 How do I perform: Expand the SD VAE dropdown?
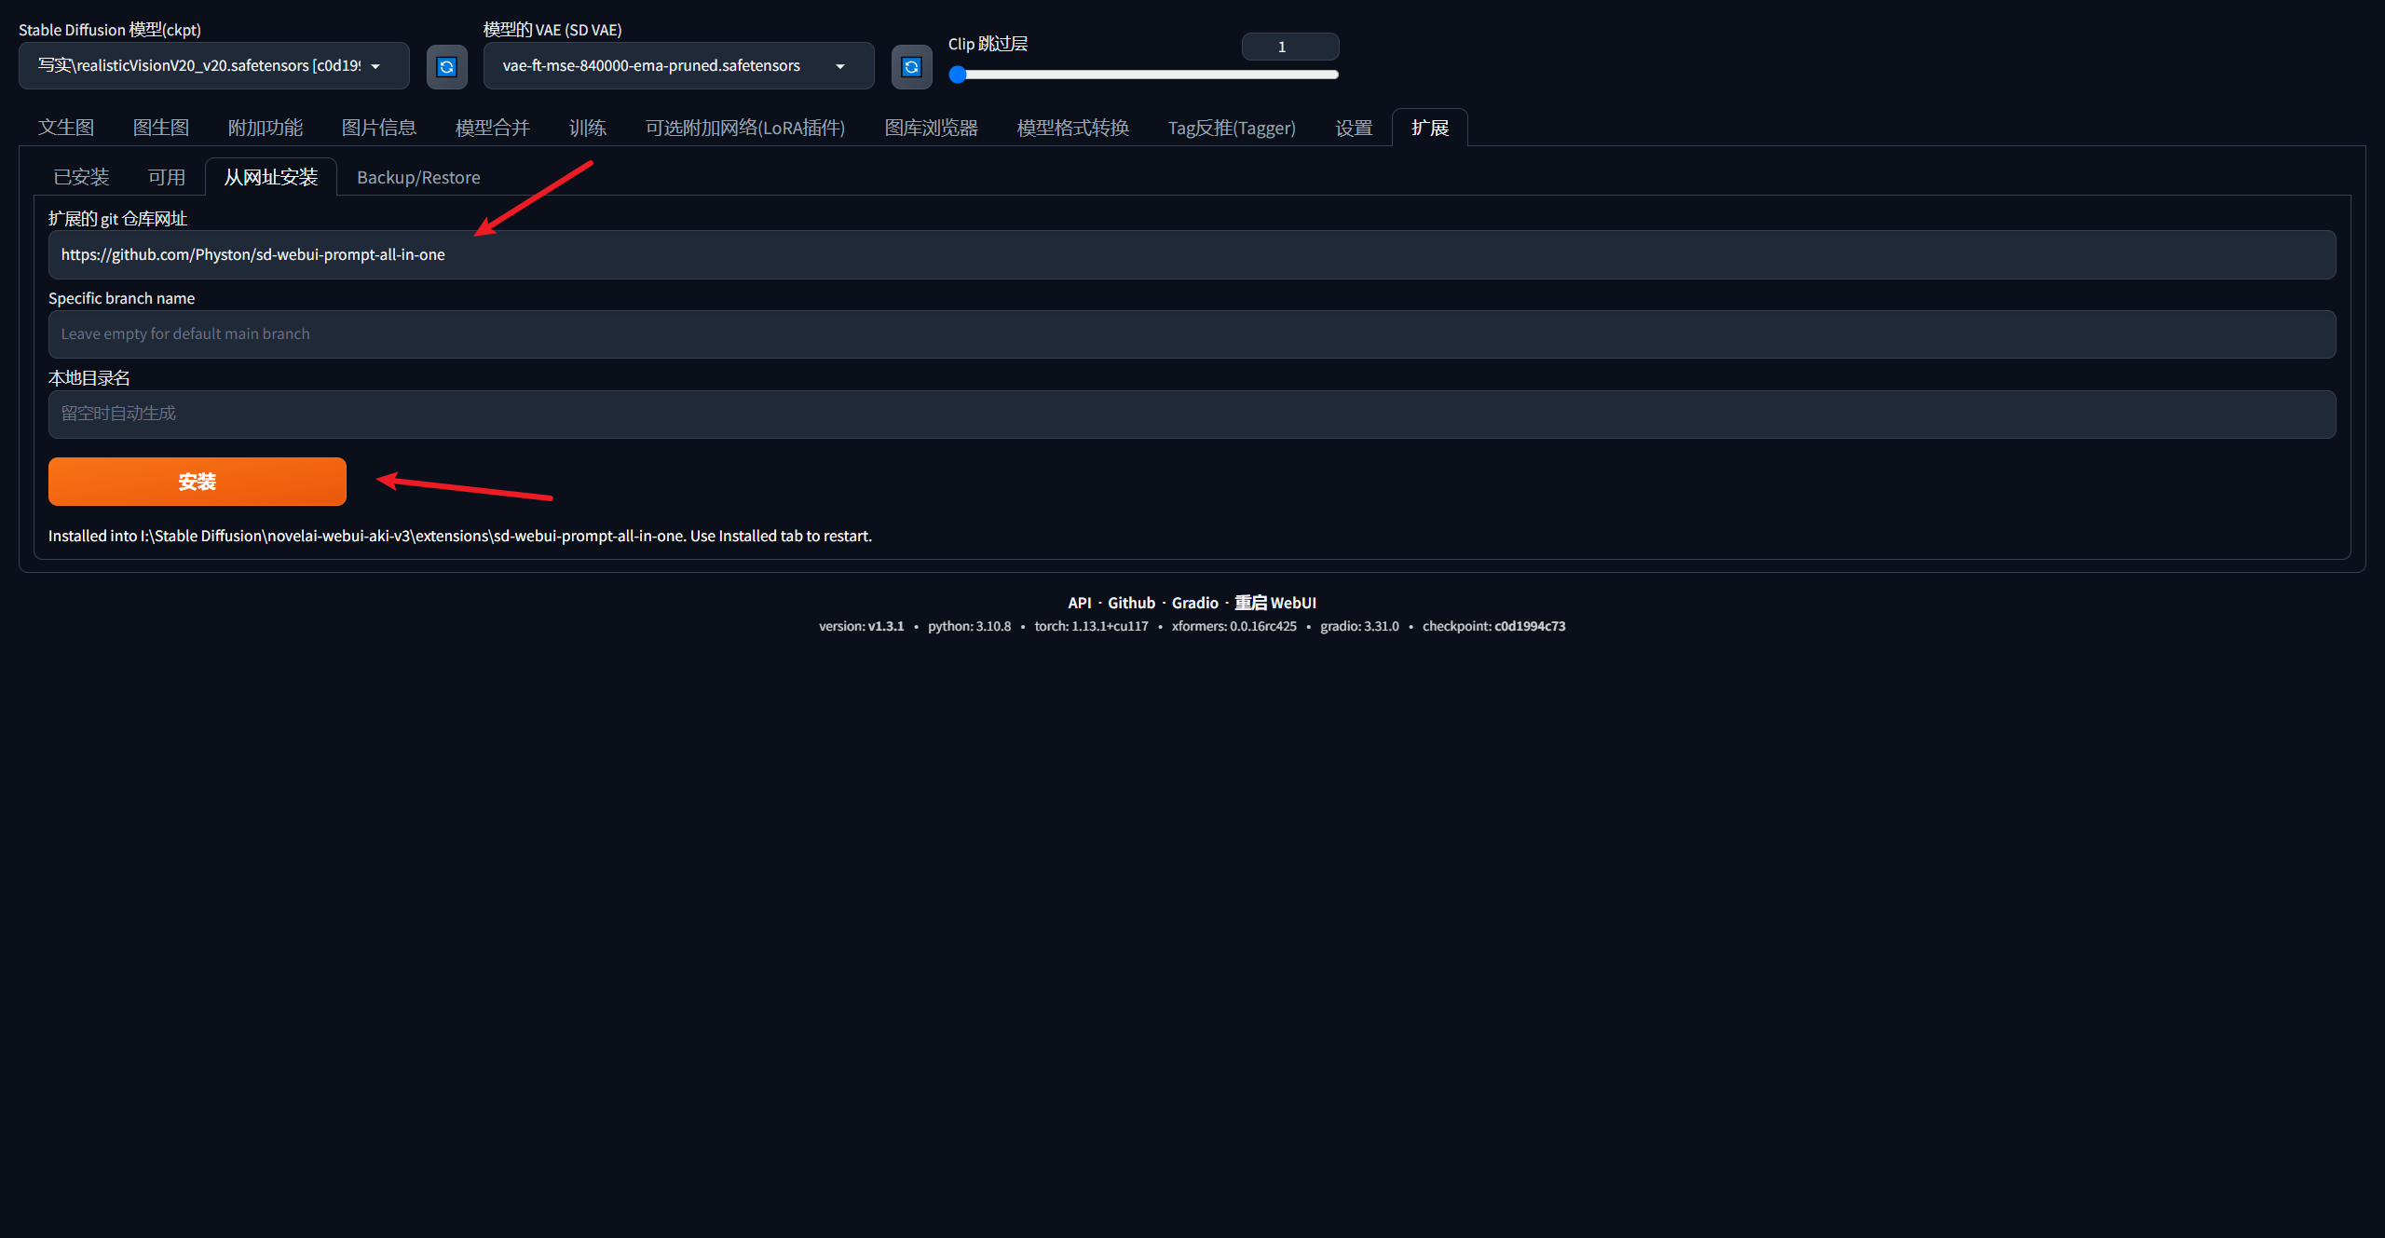(x=677, y=66)
